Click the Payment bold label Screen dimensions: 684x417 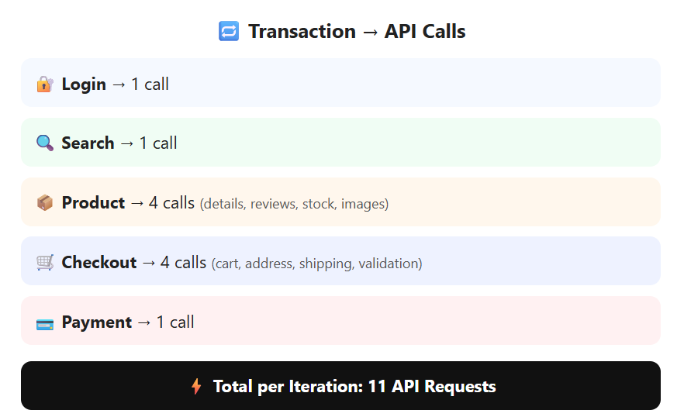pyautogui.click(x=97, y=322)
